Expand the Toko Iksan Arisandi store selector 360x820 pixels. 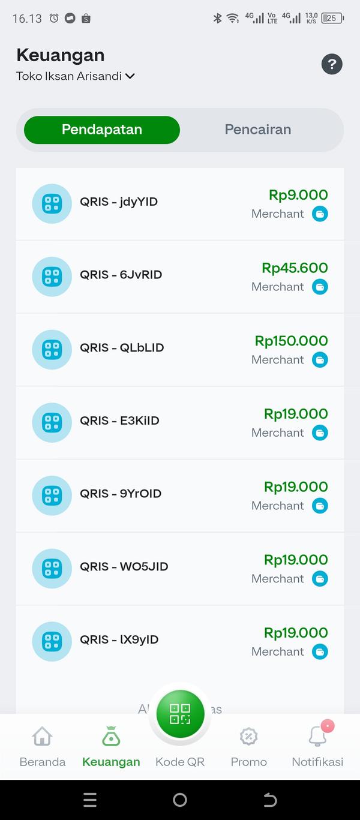75,76
